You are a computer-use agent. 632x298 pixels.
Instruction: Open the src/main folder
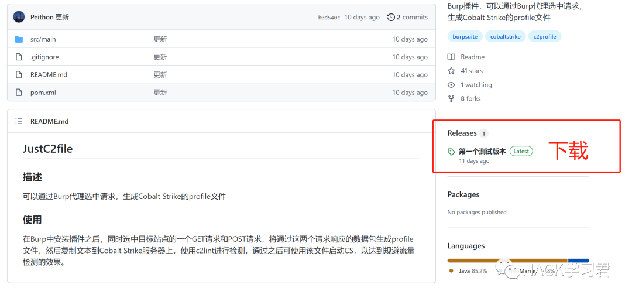click(43, 39)
